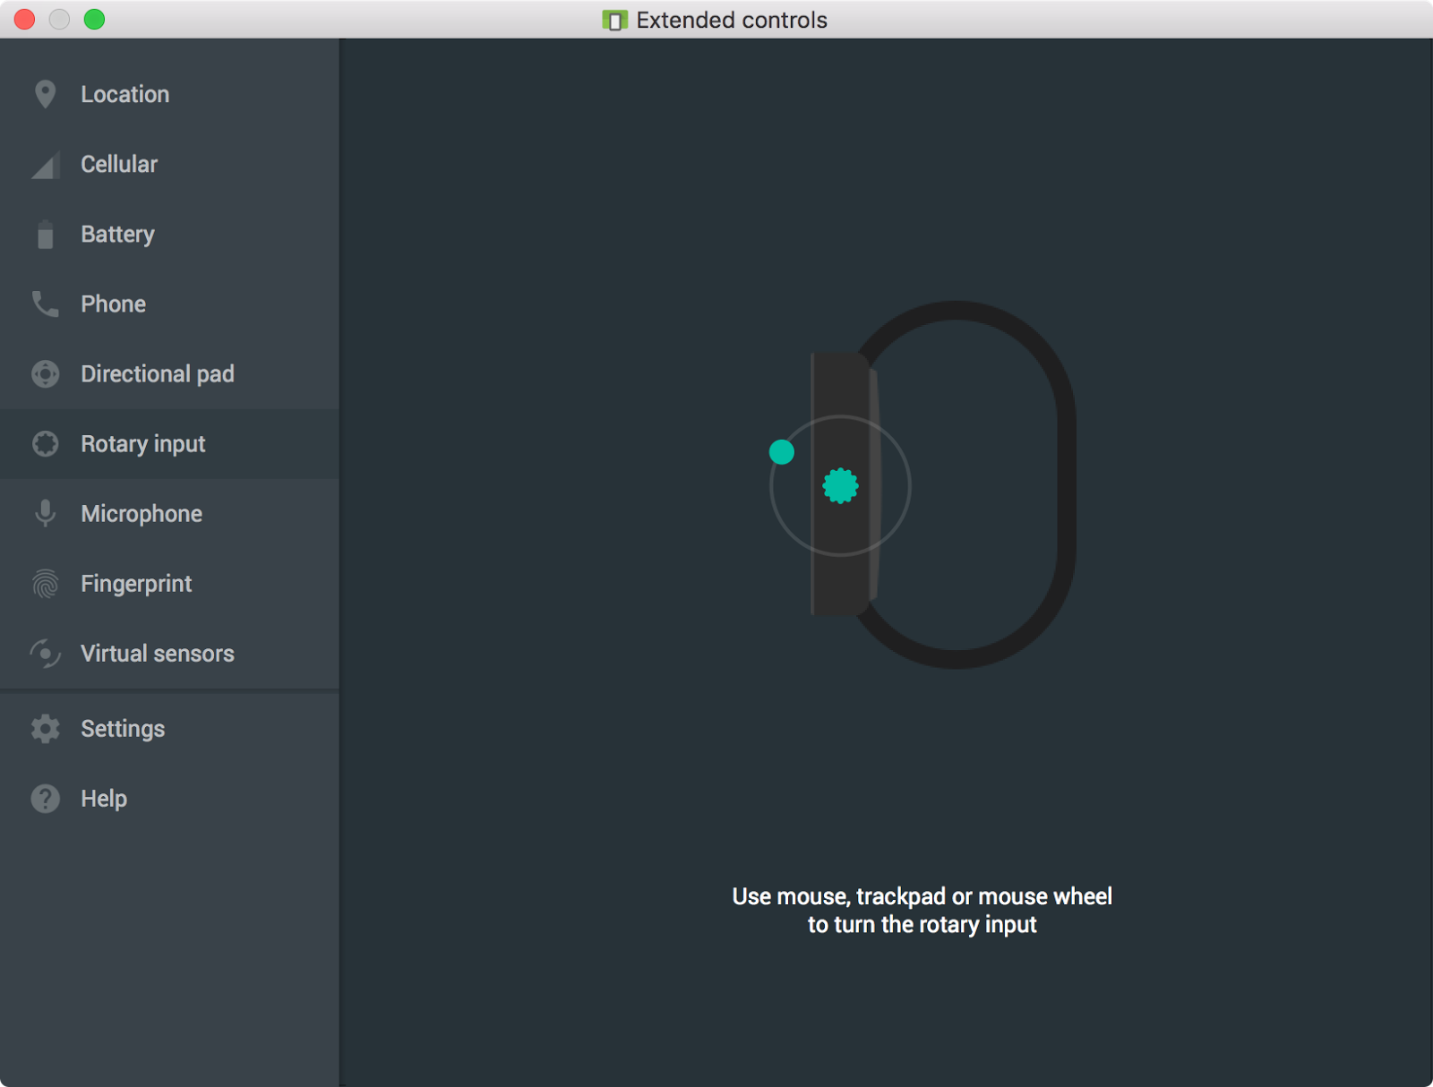The image size is (1433, 1087).
Task: Click the Help question mark icon
Action: 45,799
